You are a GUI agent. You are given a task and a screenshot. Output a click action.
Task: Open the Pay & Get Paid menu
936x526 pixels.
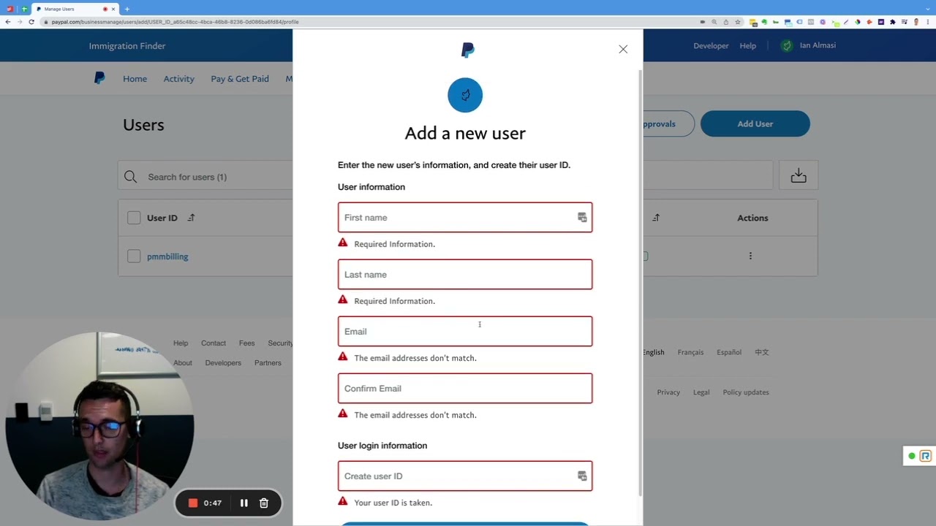pyautogui.click(x=240, y=79)
